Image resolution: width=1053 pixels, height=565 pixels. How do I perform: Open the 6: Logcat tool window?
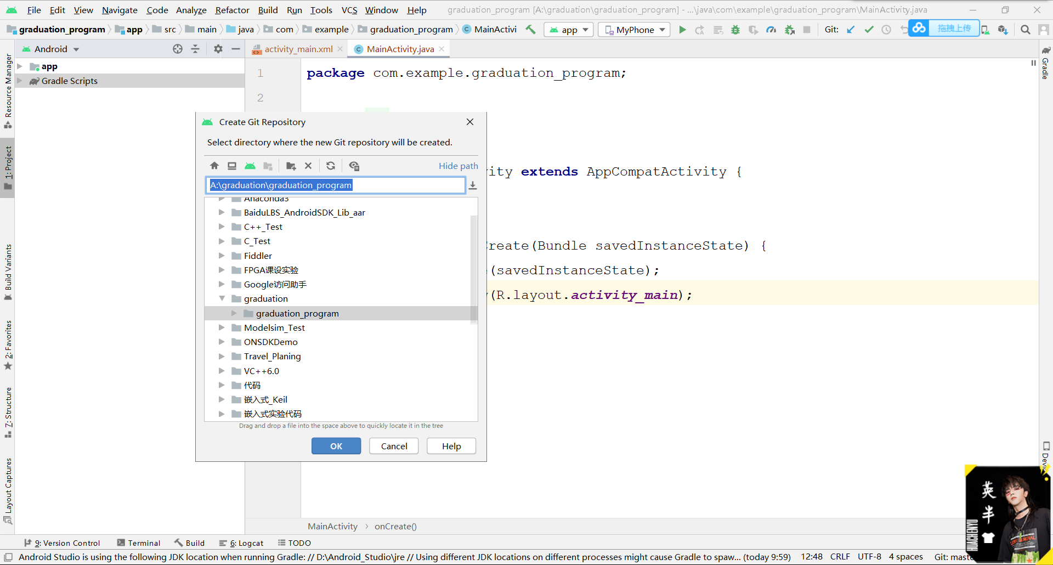tap(241, 543)
